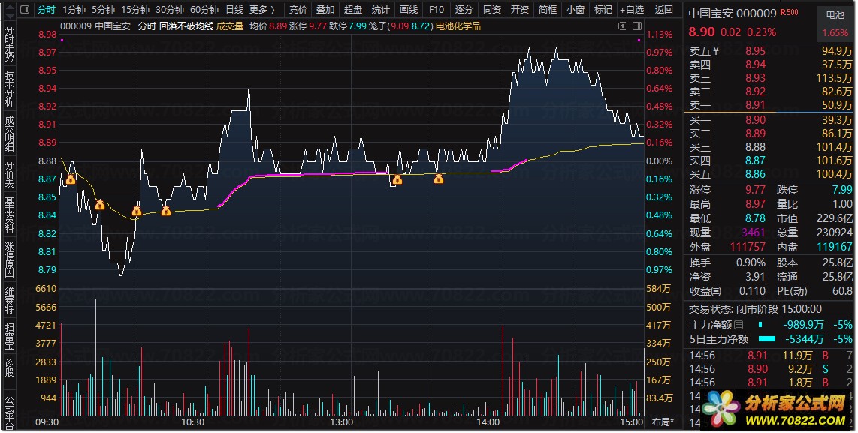Click the 开资 toolbar button
Image resolution: width=858 pixels, height=433 pixels.
[519, 9]
